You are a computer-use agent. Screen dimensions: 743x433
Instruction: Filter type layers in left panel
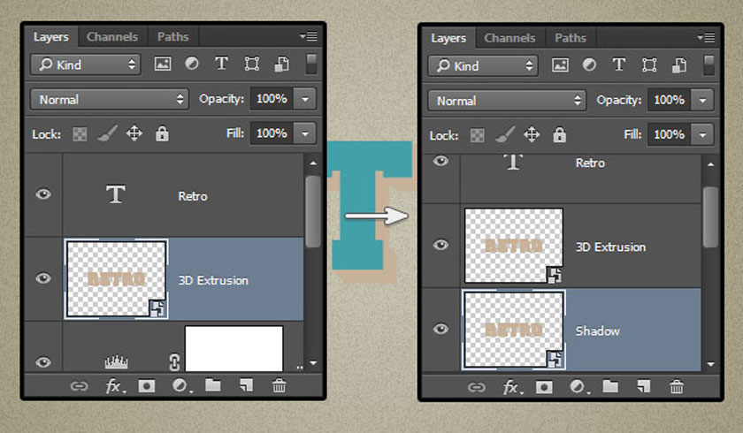point(221,64)
